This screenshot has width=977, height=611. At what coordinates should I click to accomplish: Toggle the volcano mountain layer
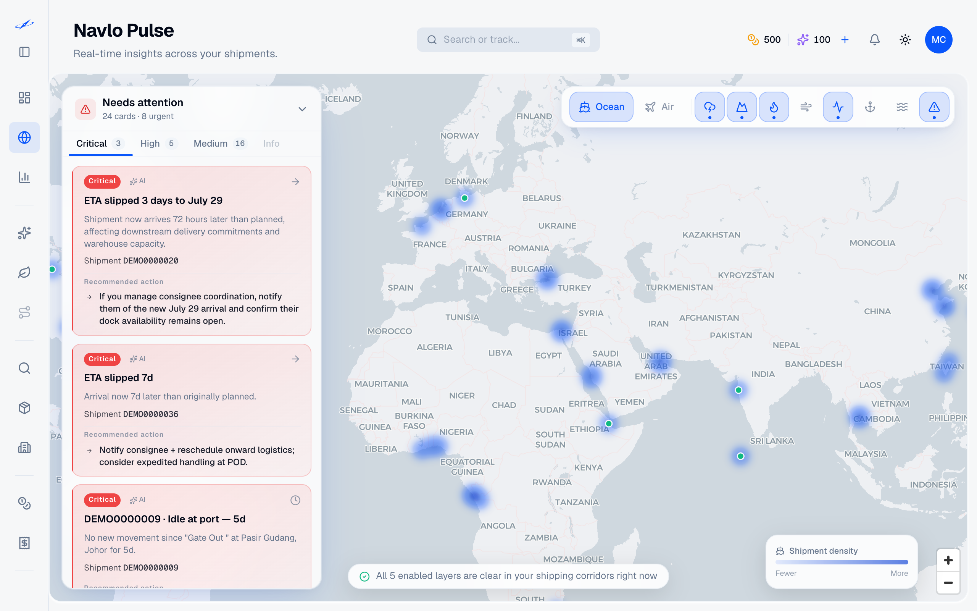pos(742,107)
